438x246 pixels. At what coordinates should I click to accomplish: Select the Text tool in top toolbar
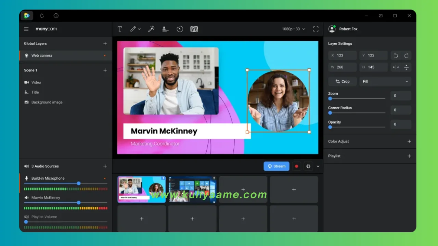click(120, 29)
